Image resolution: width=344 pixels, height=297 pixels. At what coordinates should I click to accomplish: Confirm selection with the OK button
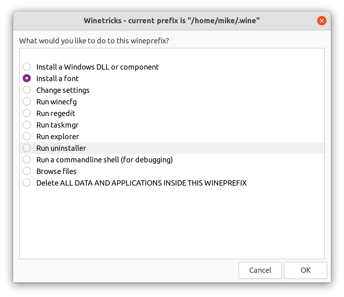pyautogui.click(x=306, y=270)
